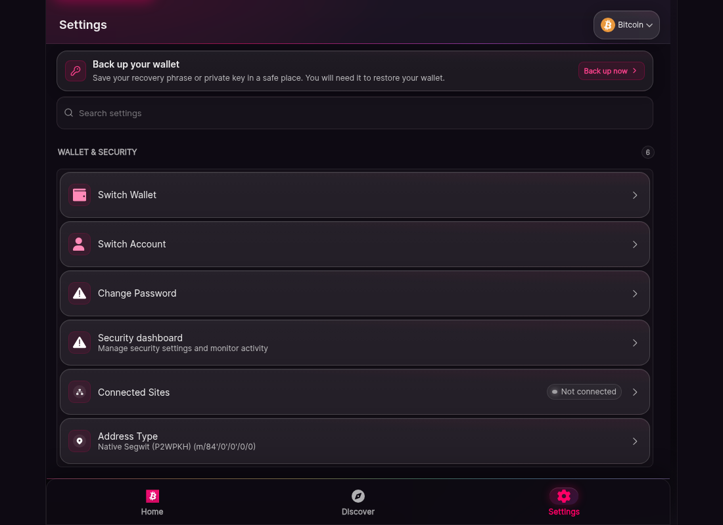Go to the Home tab label

[152, 512]
